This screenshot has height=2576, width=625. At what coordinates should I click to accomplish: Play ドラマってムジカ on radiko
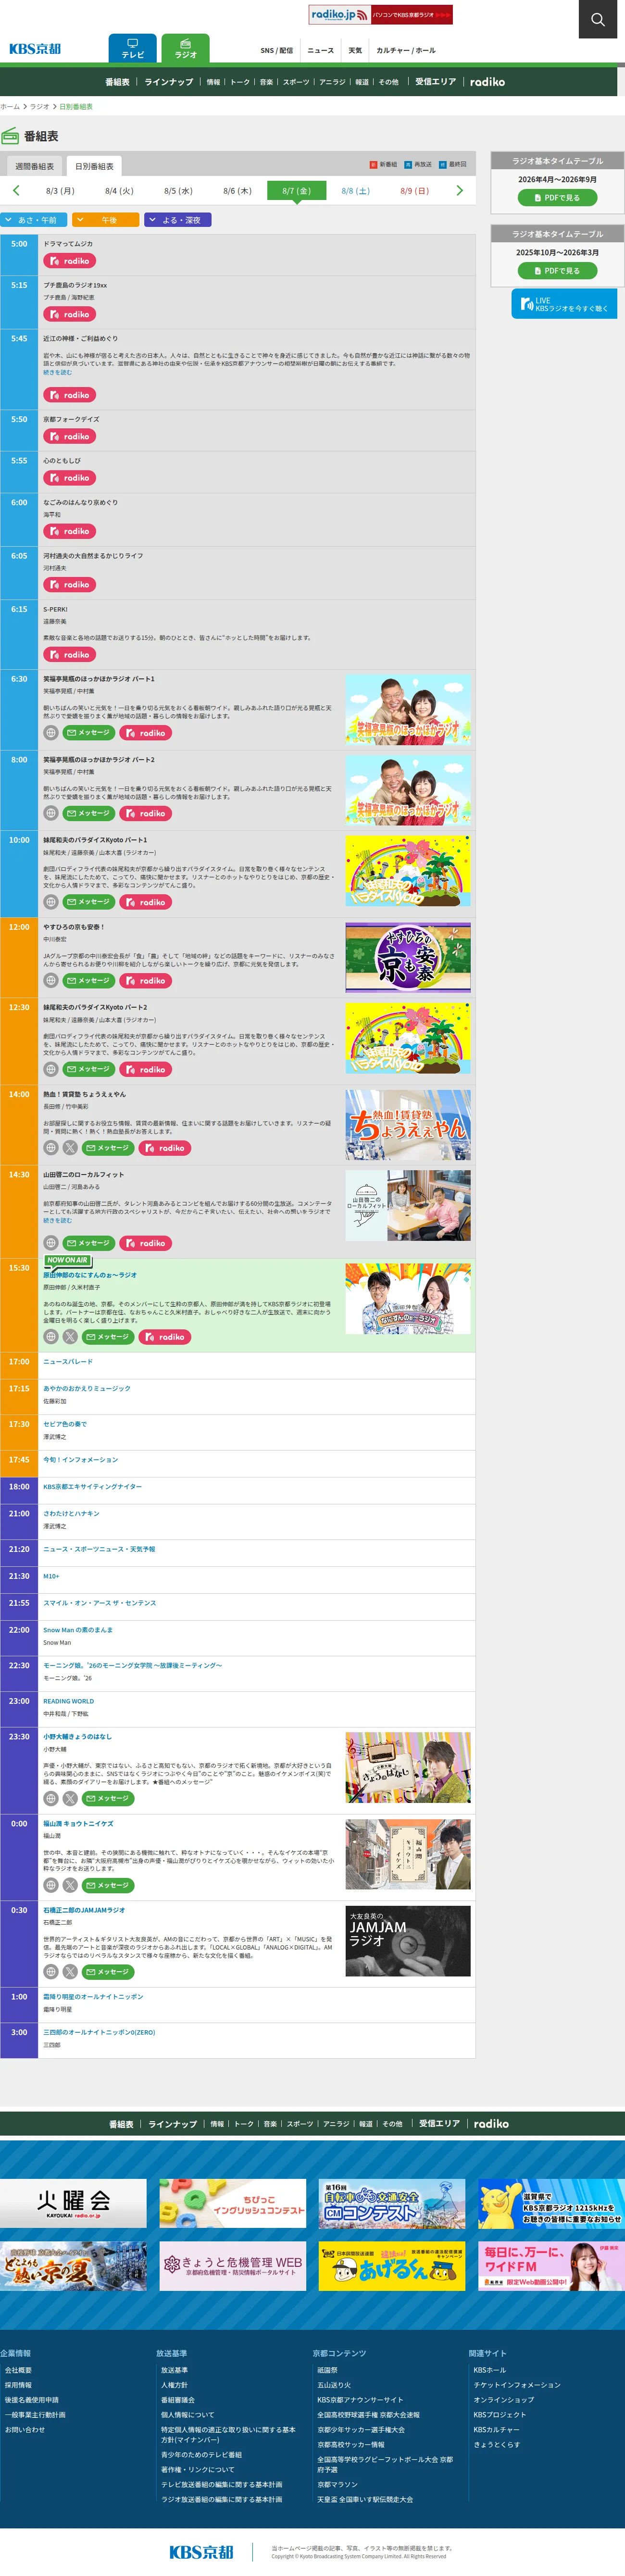coord(69,261)
